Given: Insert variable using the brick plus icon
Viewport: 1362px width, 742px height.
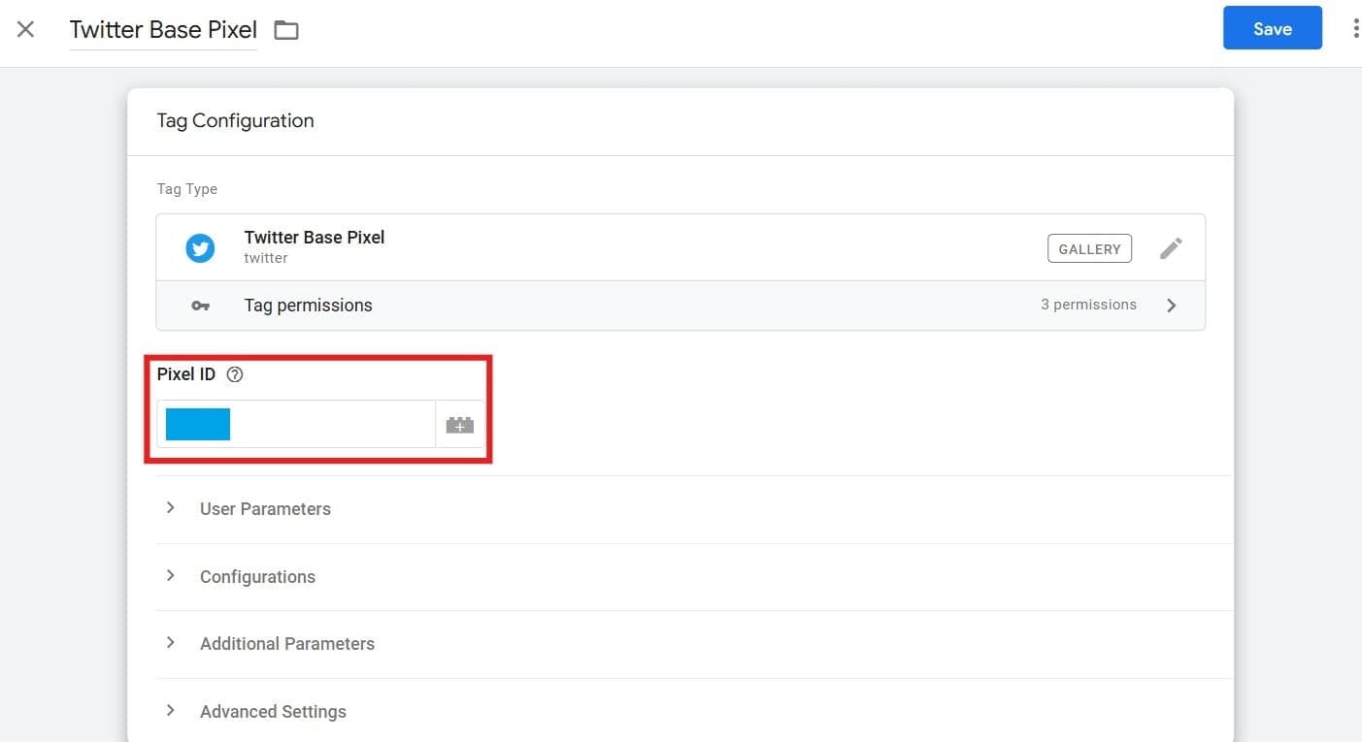Looking at the screenshot, I should click(459, 425).
